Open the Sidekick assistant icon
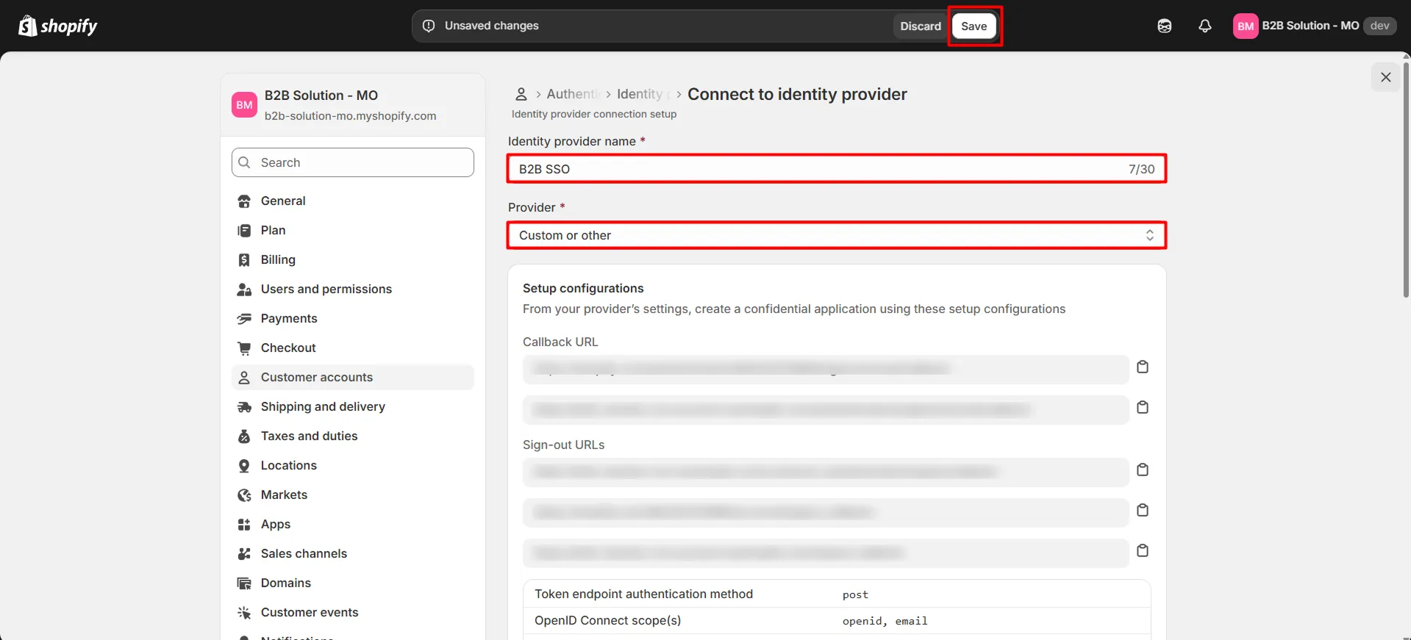The image size is (1411, 640). point(1165,26)
